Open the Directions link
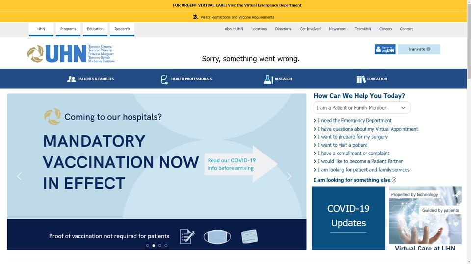 [x=283, y=29]
